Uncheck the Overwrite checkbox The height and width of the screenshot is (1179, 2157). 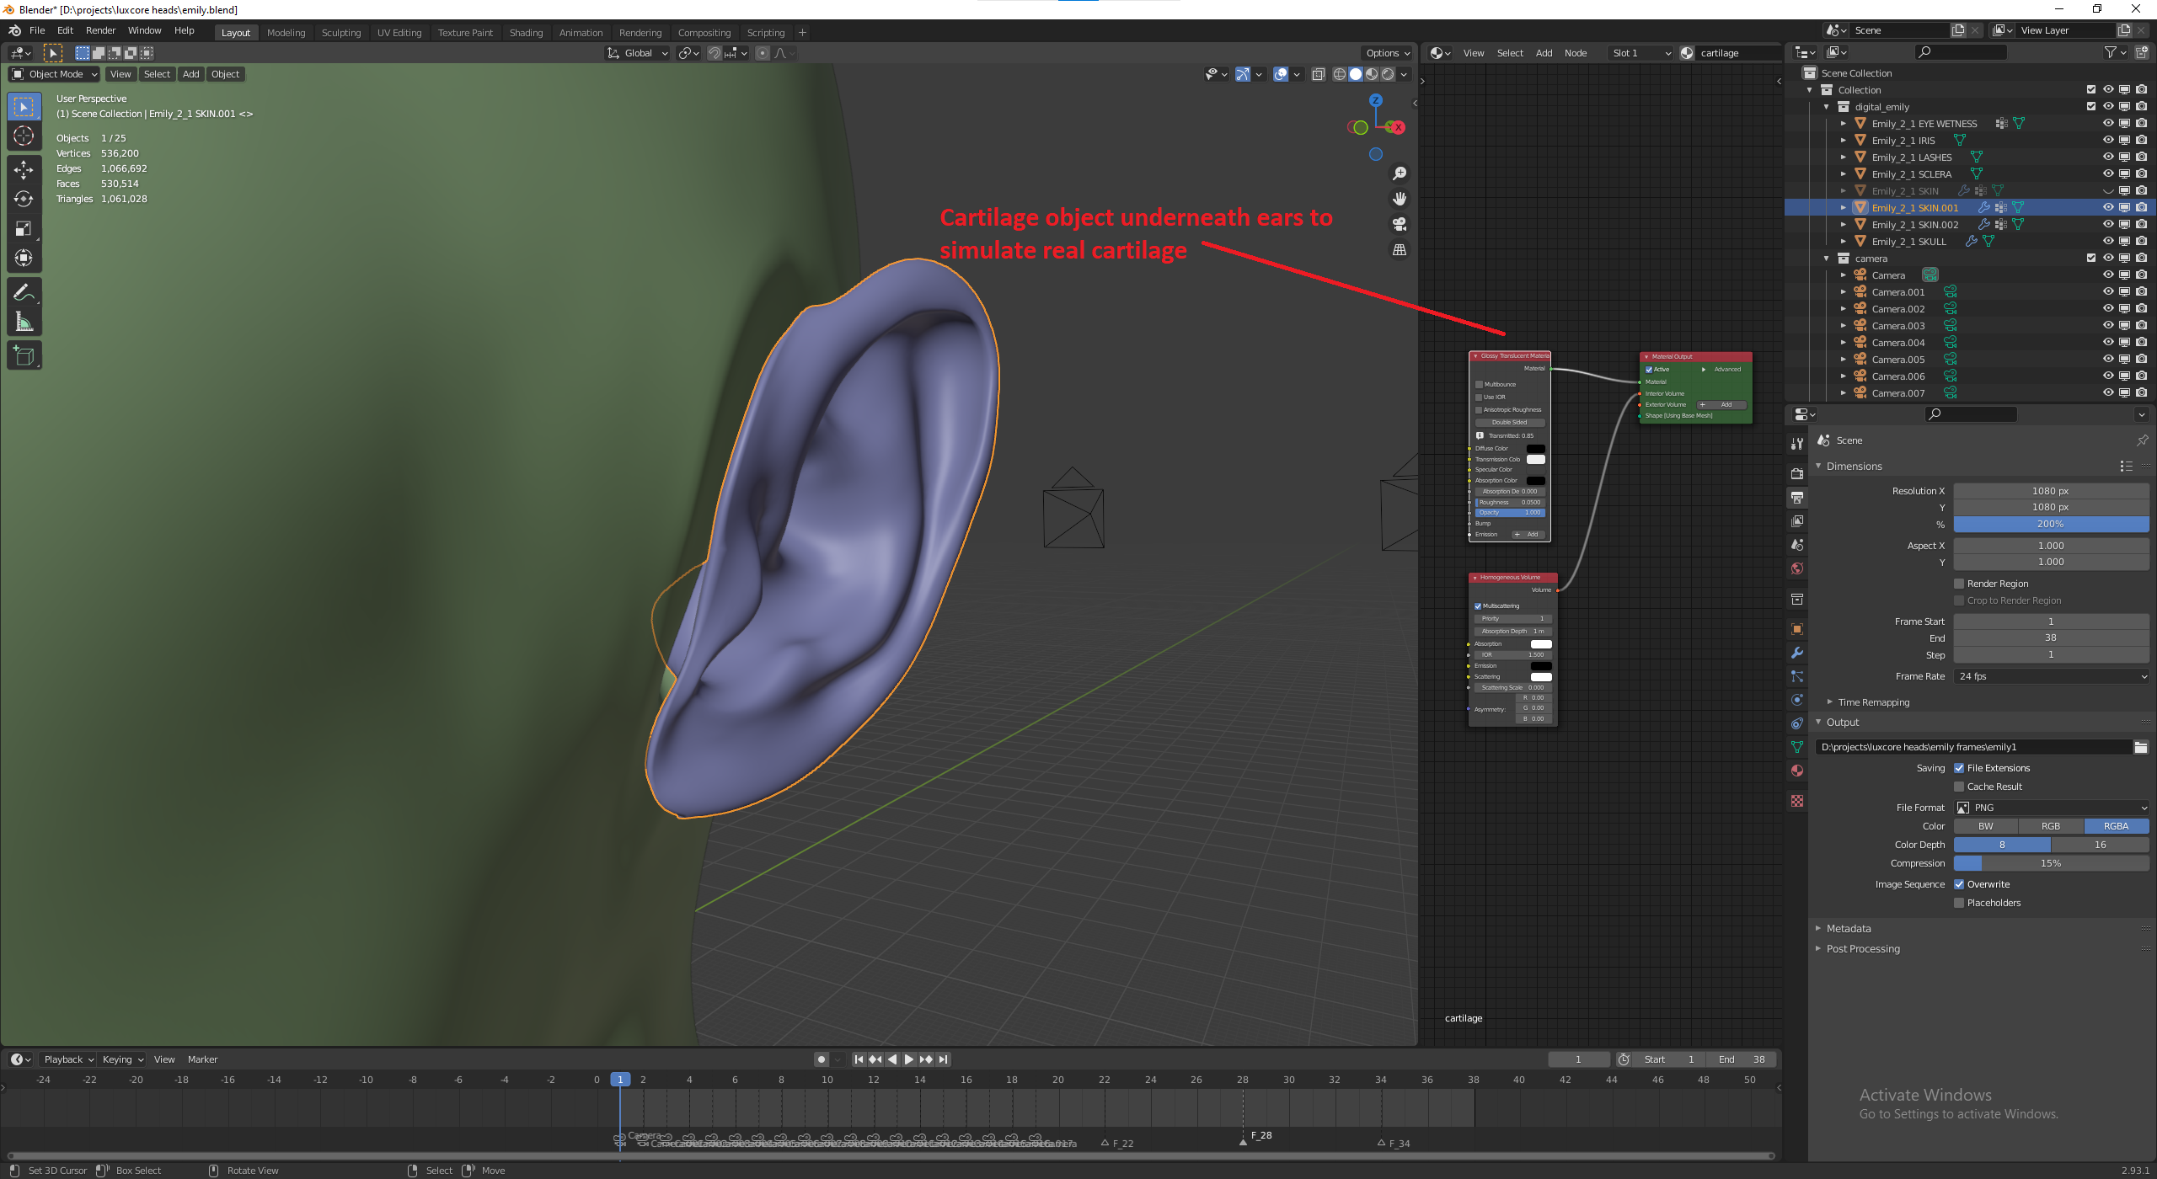point(1959,884)
